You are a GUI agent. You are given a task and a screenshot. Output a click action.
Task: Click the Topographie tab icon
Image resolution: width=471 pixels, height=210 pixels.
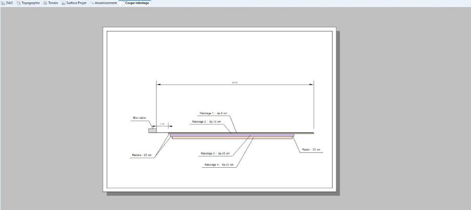(x=19, y=3)
